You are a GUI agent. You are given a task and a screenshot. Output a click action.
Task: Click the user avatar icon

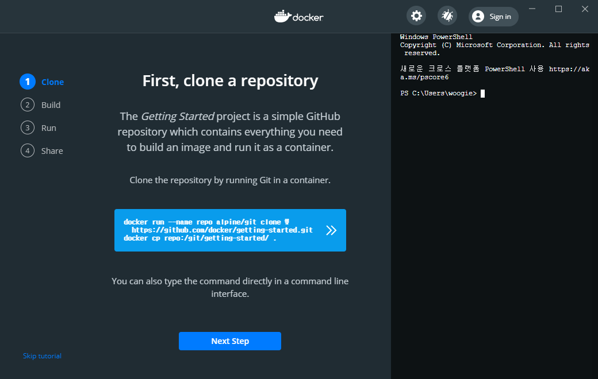(x=478, y=17)
